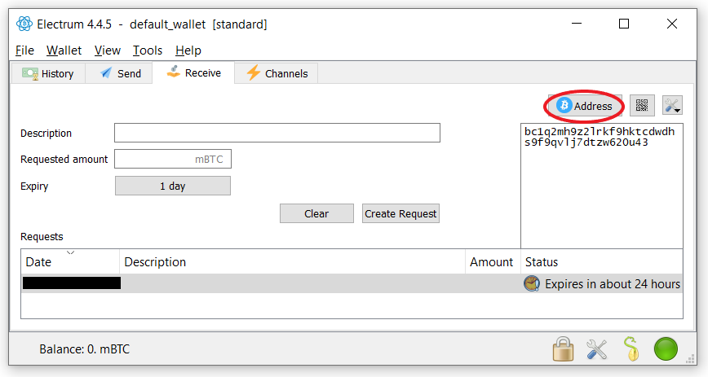Image resolution: width=708 pixels, height=377 pixels.
Task: Select the request row expiring in 24 hours
Action: tap(352, 283)
